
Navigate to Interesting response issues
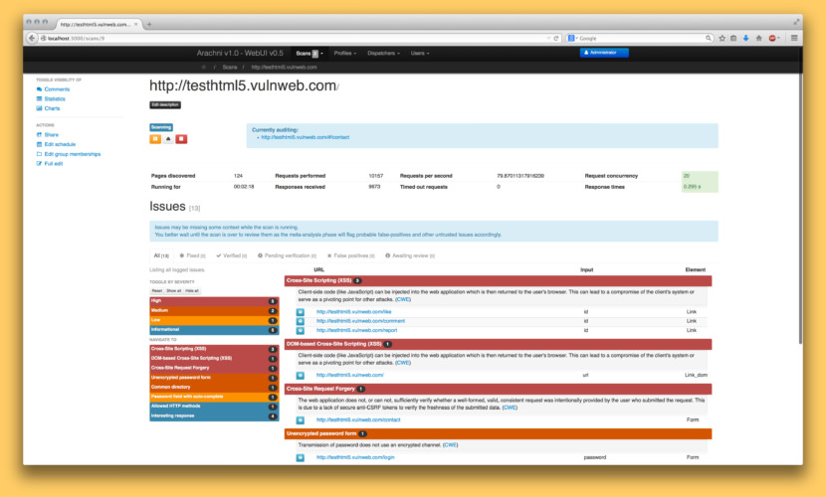[214, 416]
